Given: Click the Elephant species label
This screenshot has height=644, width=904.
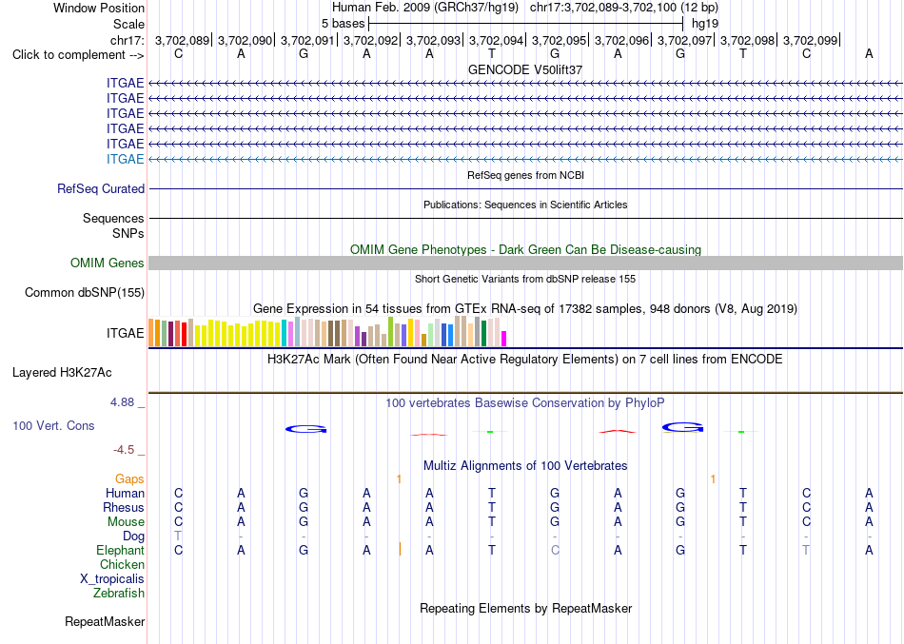Looking at the screenshot, I should (x=120, y=551).
